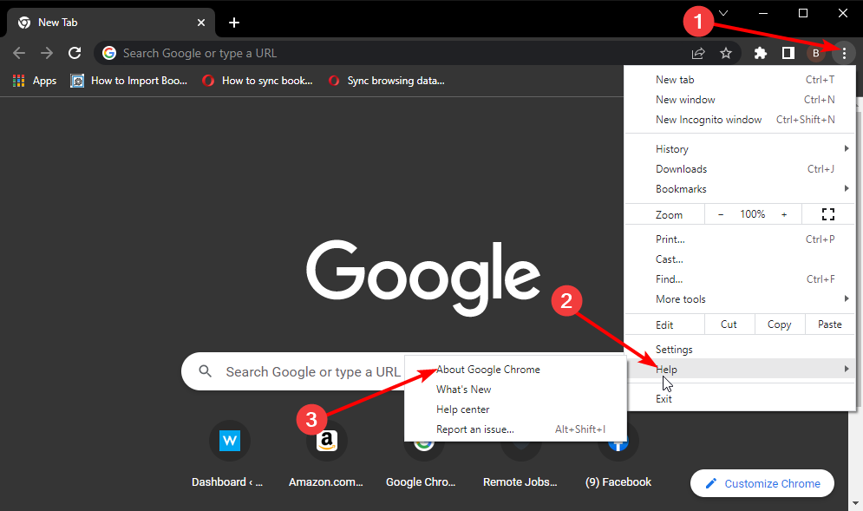Bookmark this tab with the star icon
The image size is (863, 511).
click(x=726, y=53)
